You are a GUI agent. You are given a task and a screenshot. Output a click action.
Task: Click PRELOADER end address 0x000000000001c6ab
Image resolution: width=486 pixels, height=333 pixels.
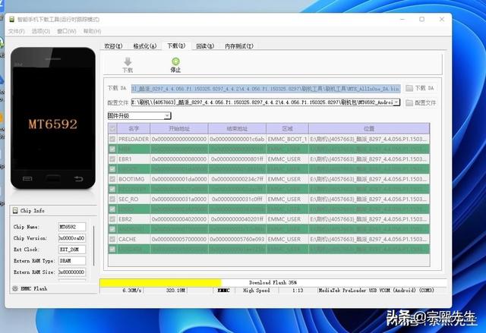coord(237,140)
